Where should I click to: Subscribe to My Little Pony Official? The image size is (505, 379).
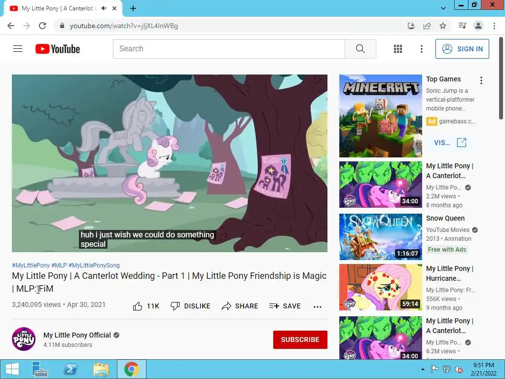(300, 340)
